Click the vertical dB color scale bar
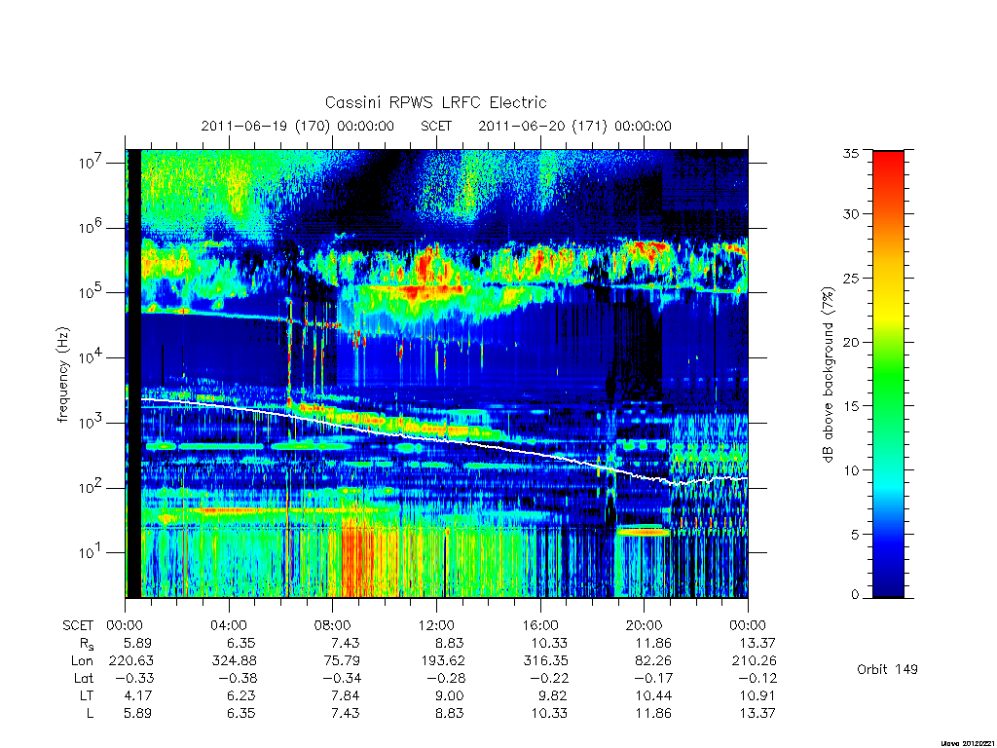Screen dimensions: 997x748 888,374
